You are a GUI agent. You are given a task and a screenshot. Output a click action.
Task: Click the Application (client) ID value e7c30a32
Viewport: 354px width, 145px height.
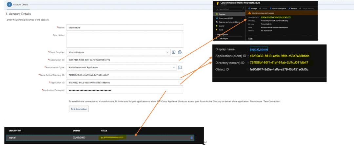coord(280,56)
